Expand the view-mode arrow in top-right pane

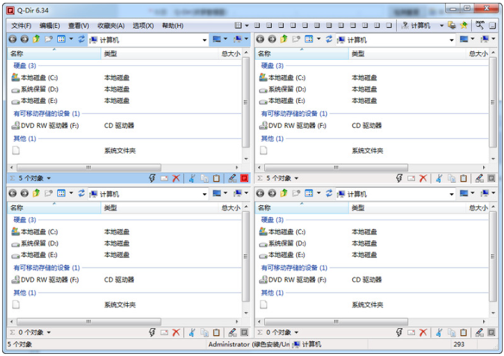pos(319,39)
